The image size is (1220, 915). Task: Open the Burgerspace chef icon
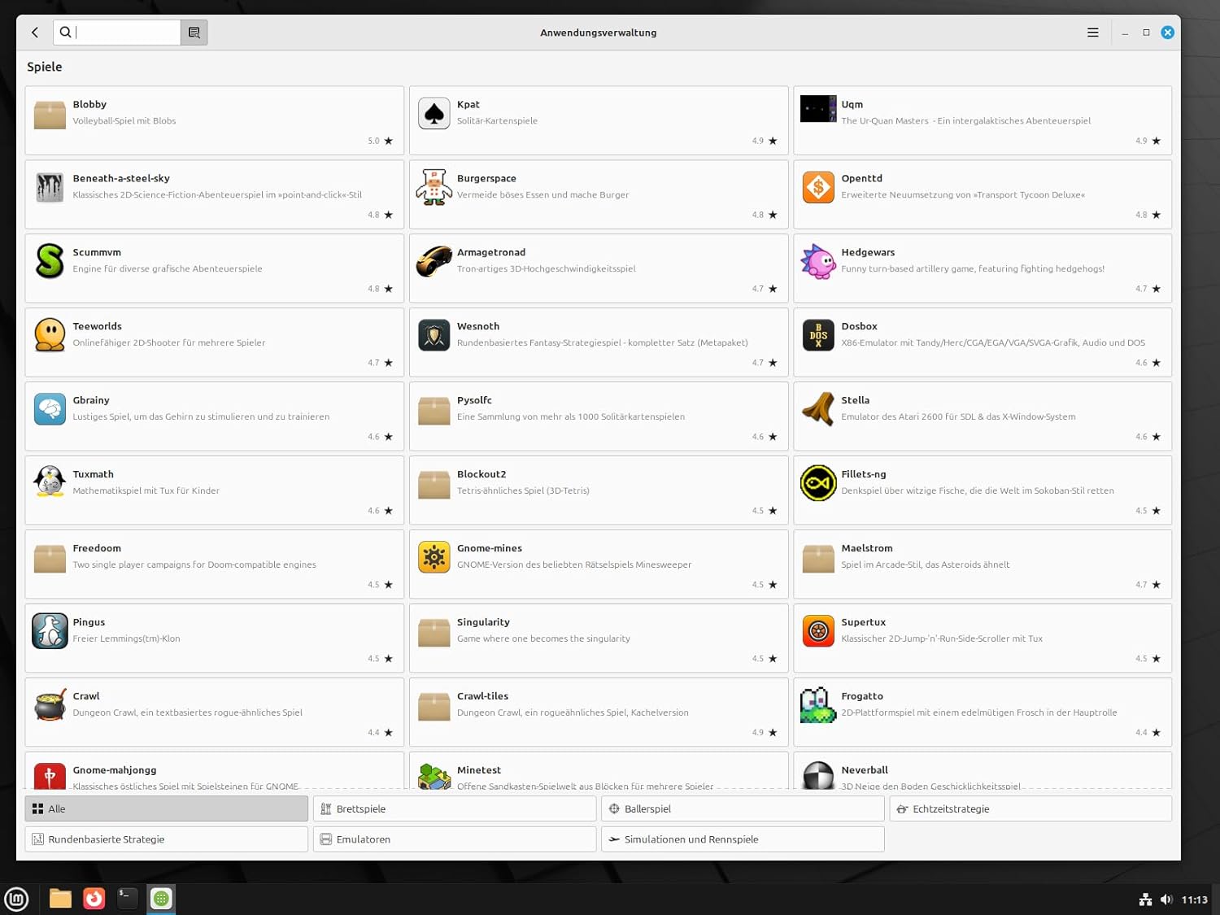point(434,187)
